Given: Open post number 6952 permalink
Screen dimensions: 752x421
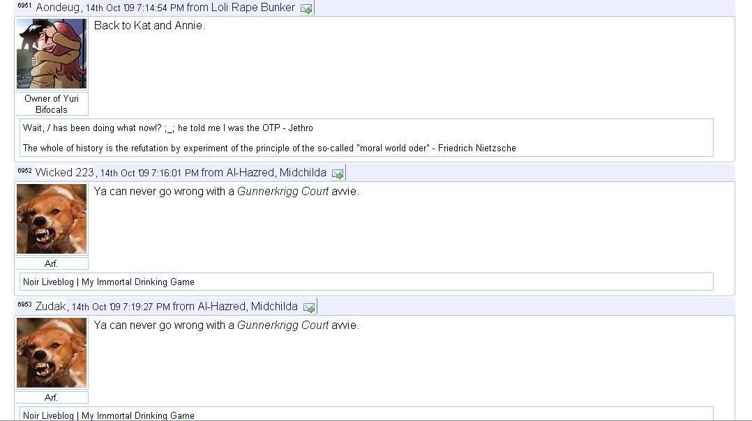Looking at the screenshot, I should point(24,171).
